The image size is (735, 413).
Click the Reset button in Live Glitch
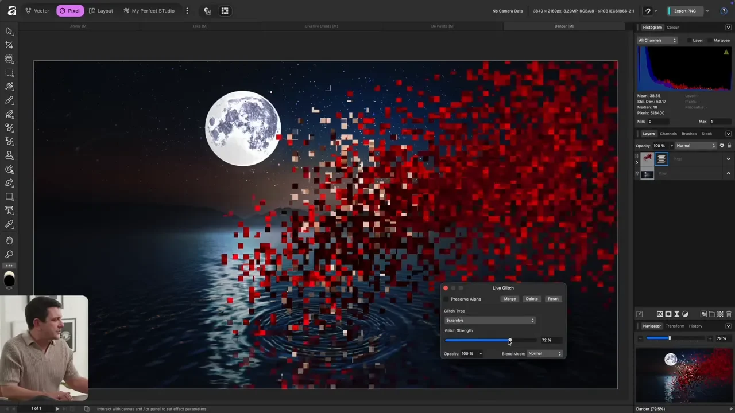click(x=553, y=299)
